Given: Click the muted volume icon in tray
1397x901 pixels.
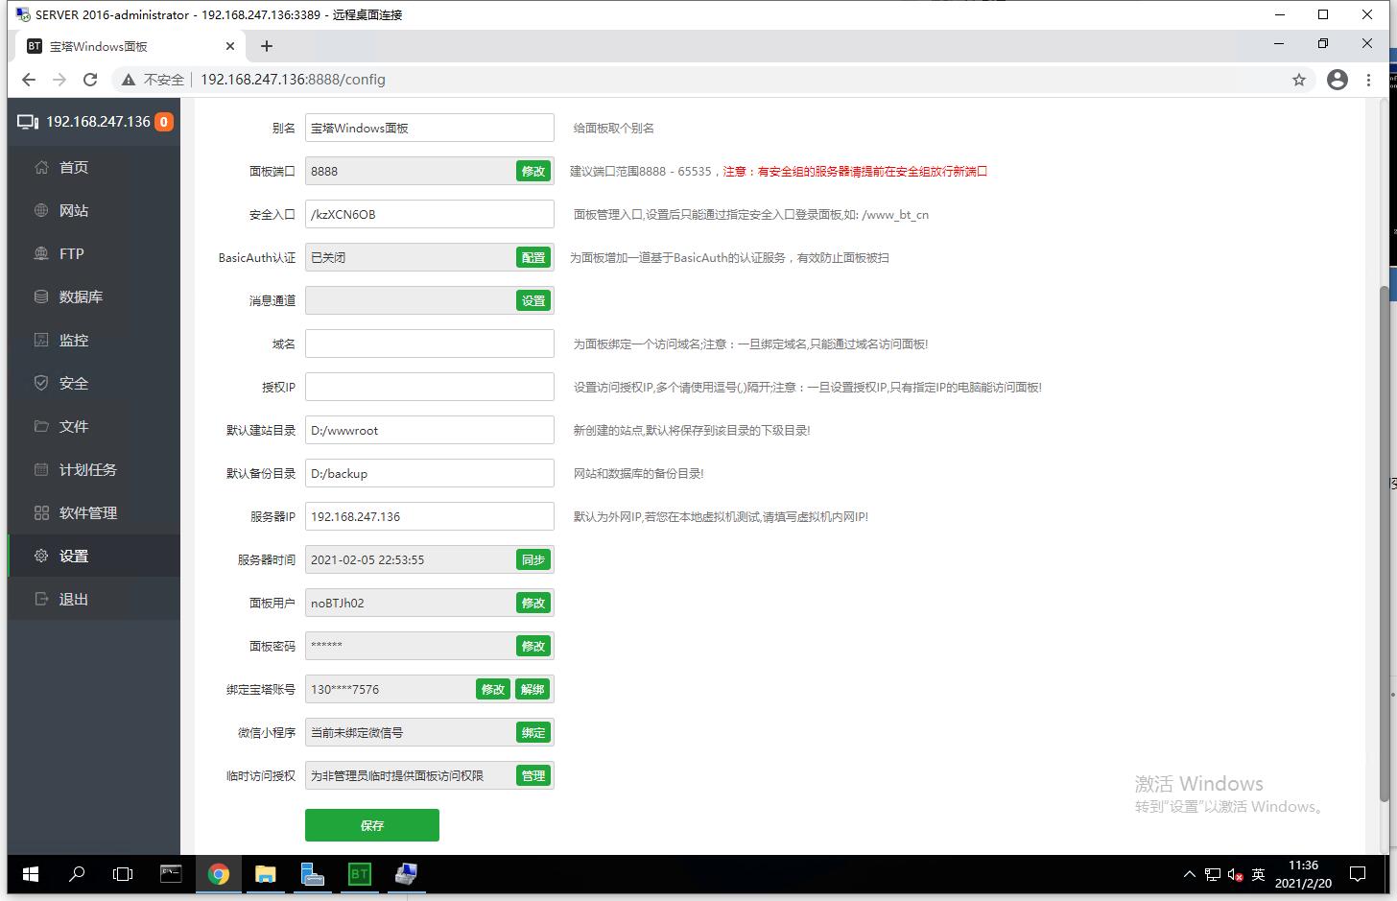Looking at the screenshot, I should [x=1235, y=875].
